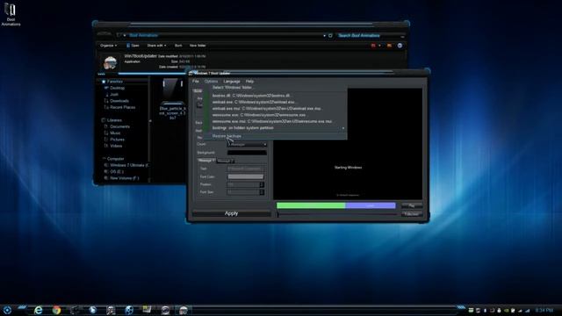Click the Fullscreen button
The image size is (562, 316).
[x=412, y=214]
